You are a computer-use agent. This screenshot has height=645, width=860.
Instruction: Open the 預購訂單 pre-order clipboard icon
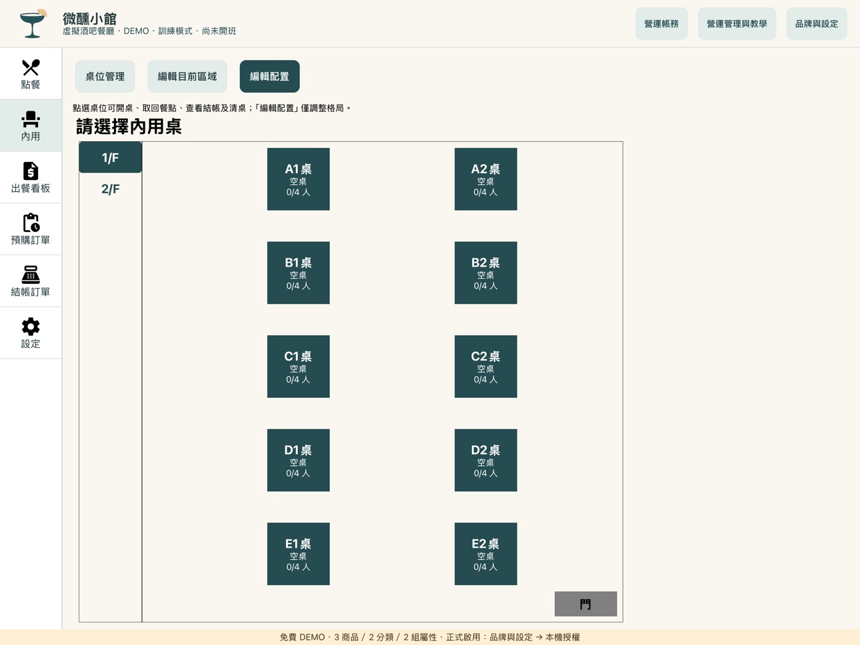tap(31, 223)
